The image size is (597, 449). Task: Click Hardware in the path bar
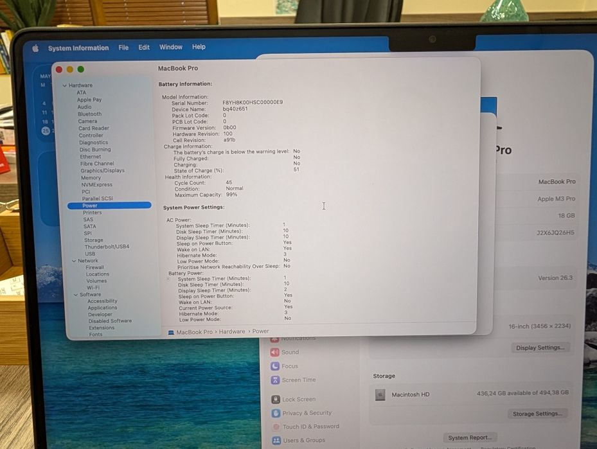(x=232, y=331)
